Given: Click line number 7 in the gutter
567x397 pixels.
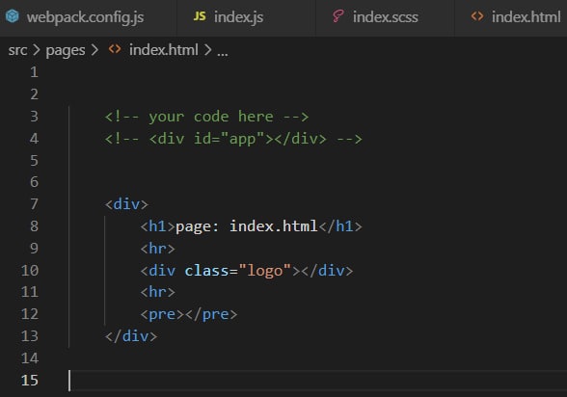Looking at the screenshot, I should 34,204.
